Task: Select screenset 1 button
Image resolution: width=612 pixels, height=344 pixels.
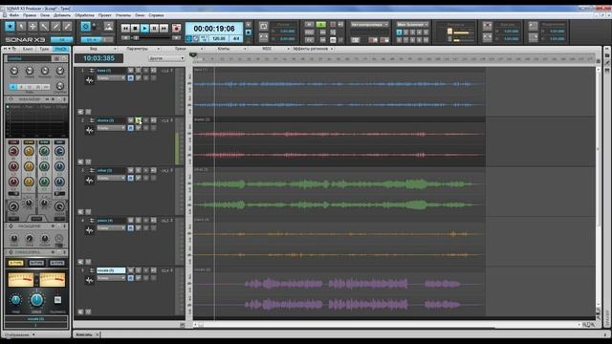Action: click(399, 32)
